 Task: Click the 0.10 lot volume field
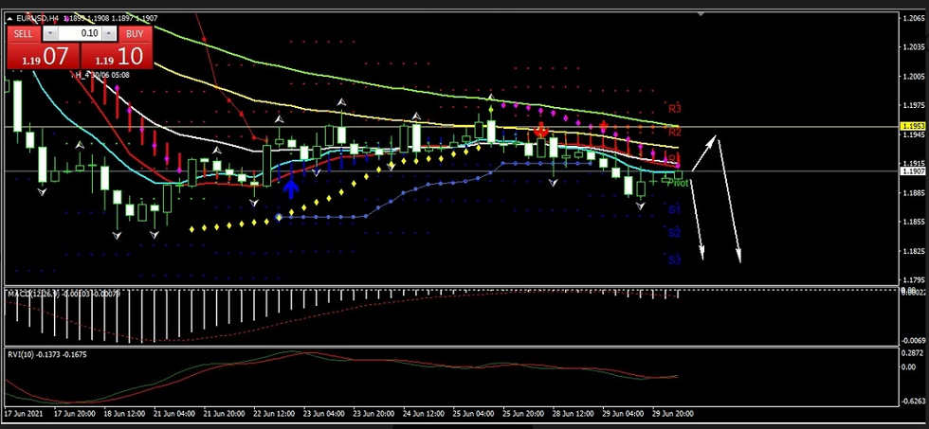80,33
